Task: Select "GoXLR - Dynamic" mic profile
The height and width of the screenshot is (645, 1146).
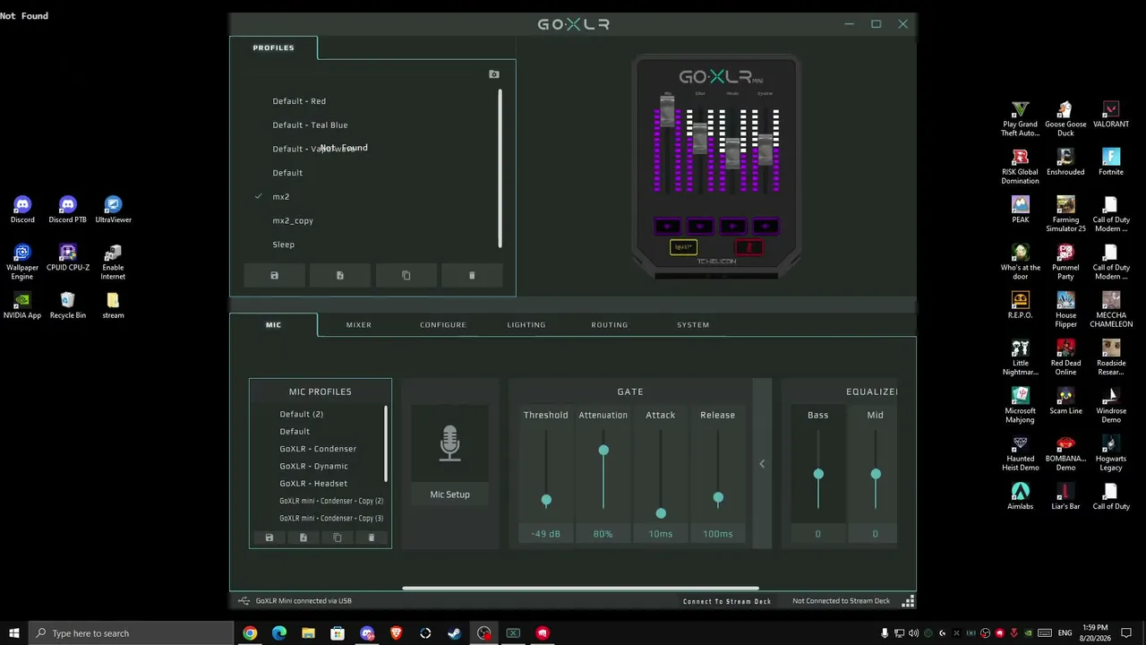Action: tap(313, 466)
